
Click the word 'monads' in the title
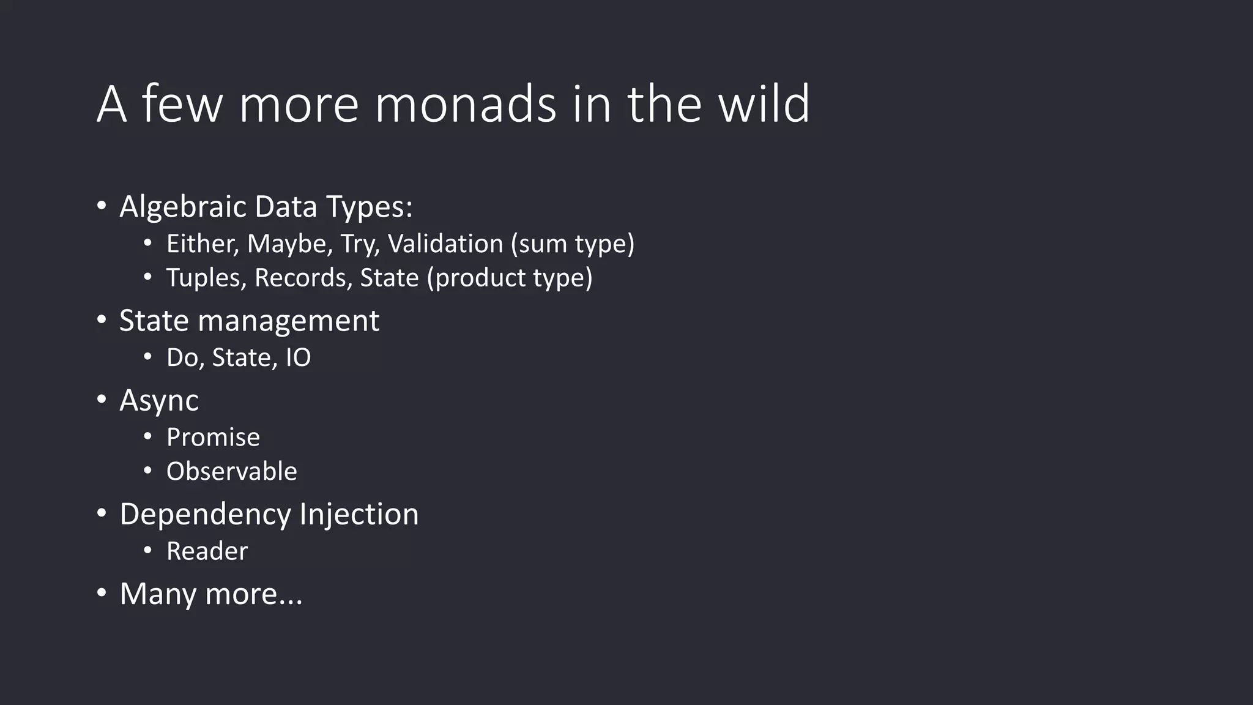[x=466, y=104]
